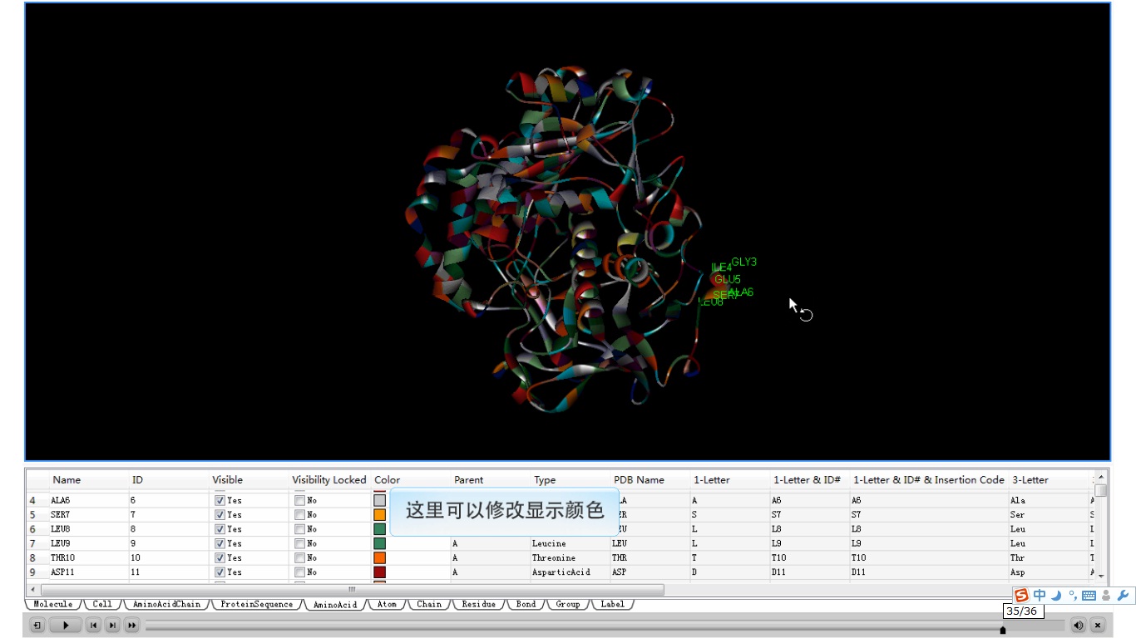Mute audio with the speaker icon
This screenshot has width=1136, height=638.
(x=1078, y=626)
